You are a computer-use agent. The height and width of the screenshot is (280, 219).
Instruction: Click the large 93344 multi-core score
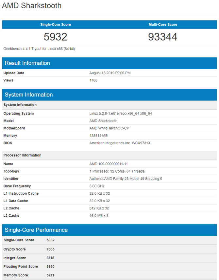[x=163, y=37]
